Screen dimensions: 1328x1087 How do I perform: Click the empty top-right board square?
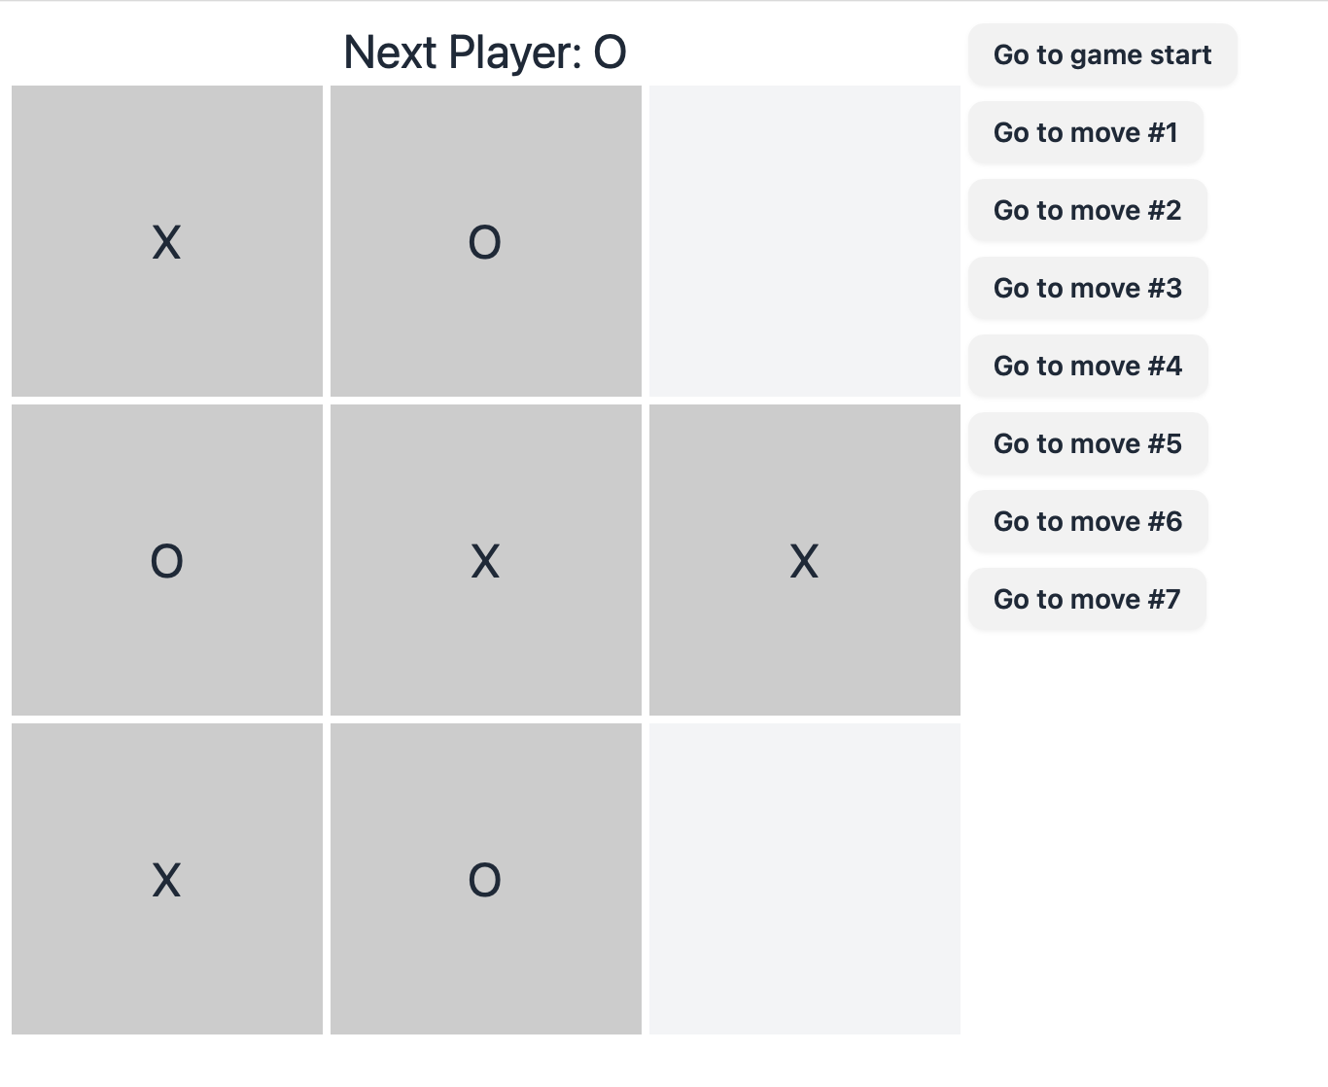(805, 241)
